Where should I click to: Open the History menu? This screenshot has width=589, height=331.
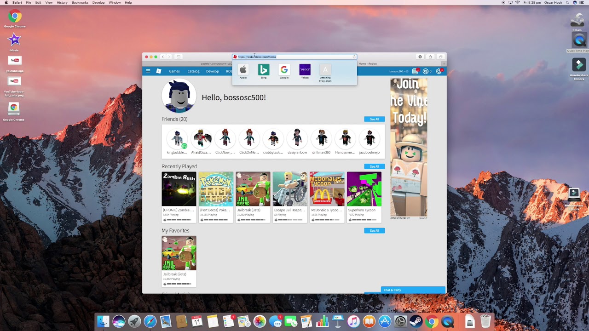(x=62, y=2)
